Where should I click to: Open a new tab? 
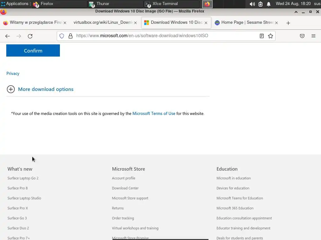[288, 23]
